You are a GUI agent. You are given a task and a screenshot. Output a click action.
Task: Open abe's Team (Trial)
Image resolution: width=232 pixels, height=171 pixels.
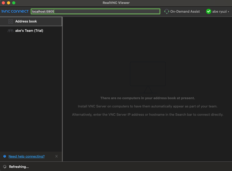point(31,31)
